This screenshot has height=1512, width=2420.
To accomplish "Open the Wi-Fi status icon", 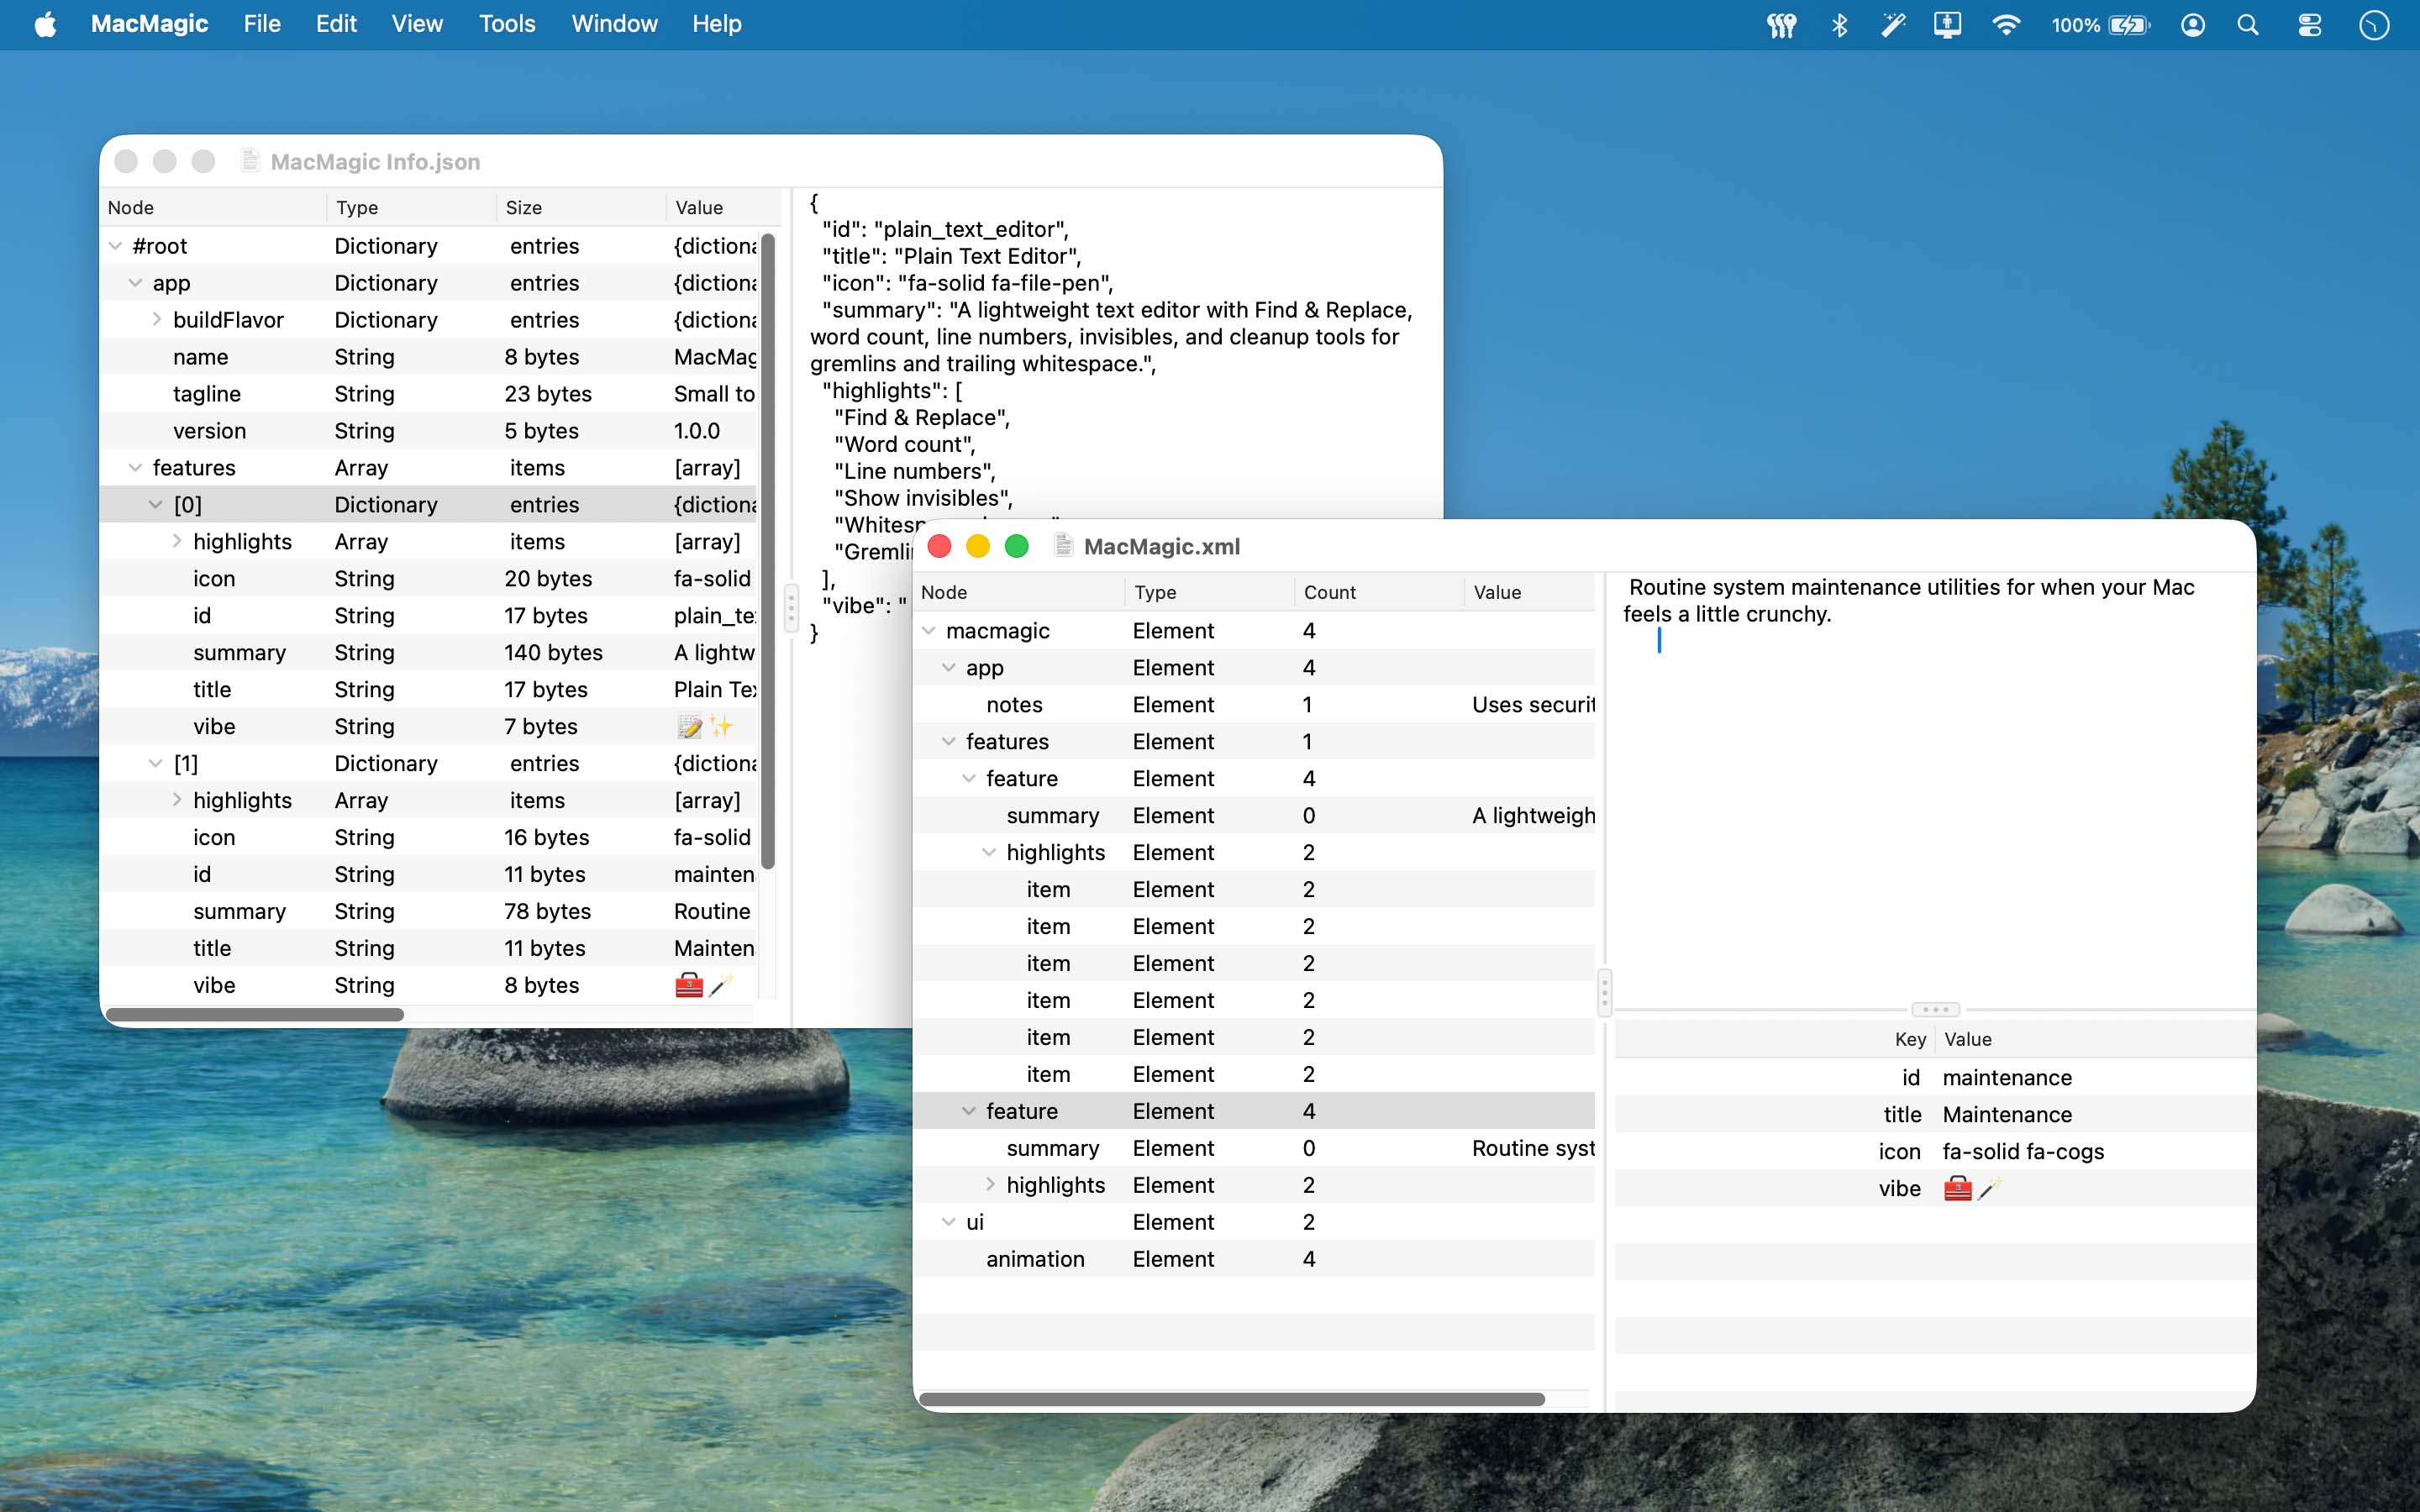I will pos(2005,25).
